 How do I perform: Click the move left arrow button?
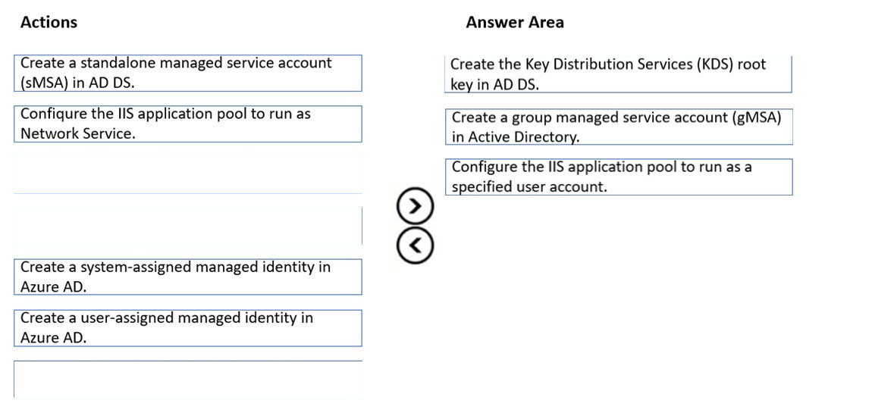point(415,246)
